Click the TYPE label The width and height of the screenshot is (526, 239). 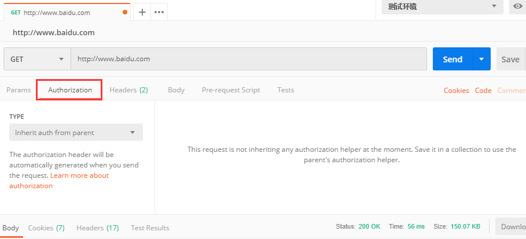pyautogui.click(x=17, y=117)
